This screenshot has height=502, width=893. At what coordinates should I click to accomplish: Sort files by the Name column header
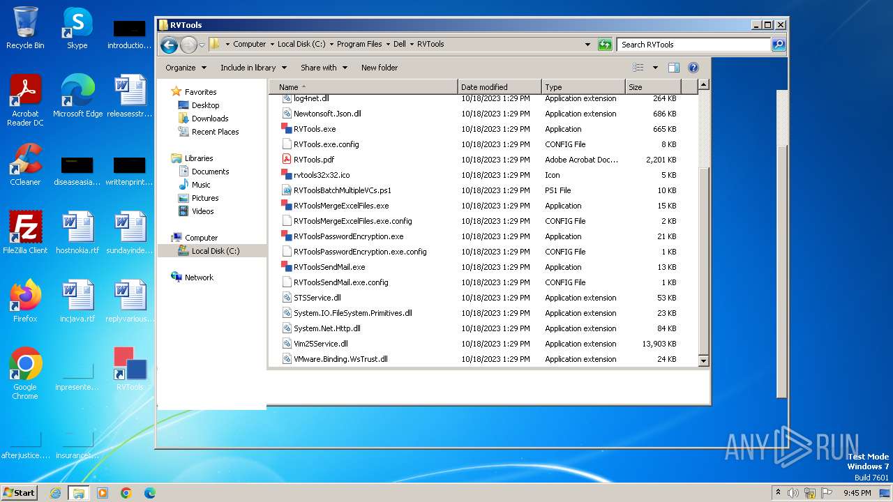(363, 87)
